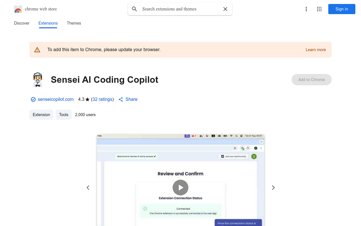Image resolution: width=361 pixels, height=226 pixels.
Task: Click the 2,000 users text
Action: click(x=85, y=115)
